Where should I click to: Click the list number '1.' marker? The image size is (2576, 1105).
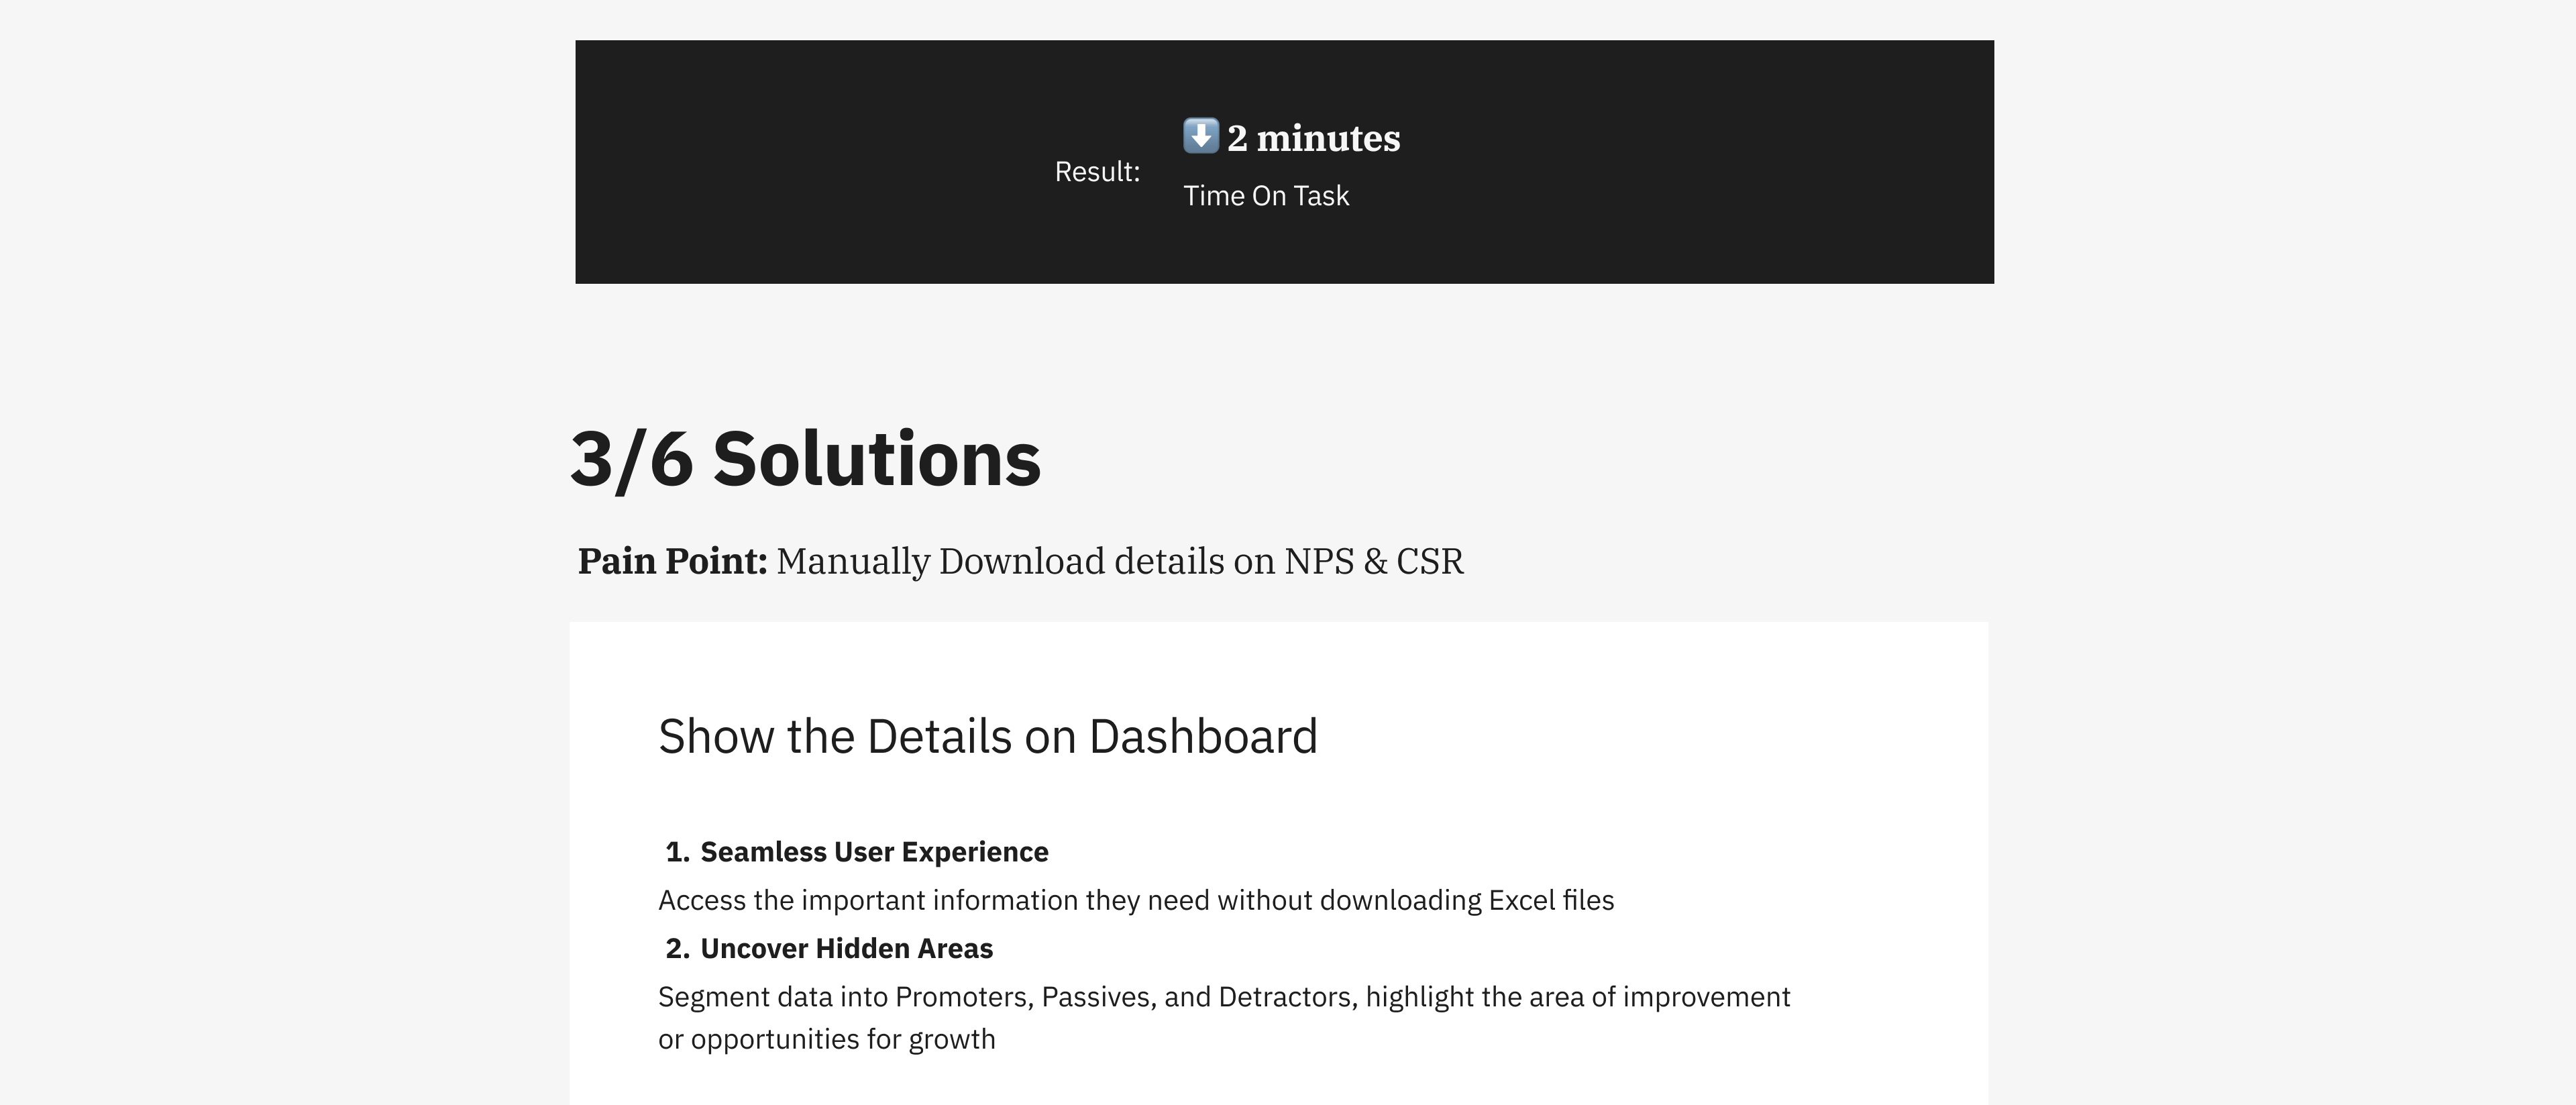pyautogui.click(x=677, y=852)
